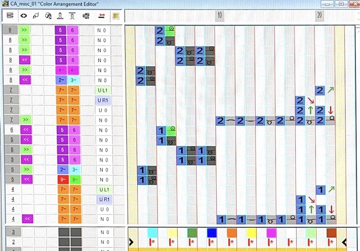Click the 'N 0' cell in row 2
The width and height of the screenshot is (360, 251).
tap(105, 242)
